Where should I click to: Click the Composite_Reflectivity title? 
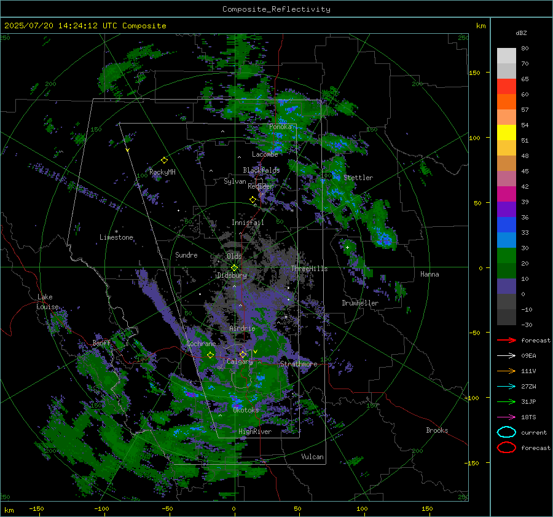pyautogui.click(x=276, y=9)
